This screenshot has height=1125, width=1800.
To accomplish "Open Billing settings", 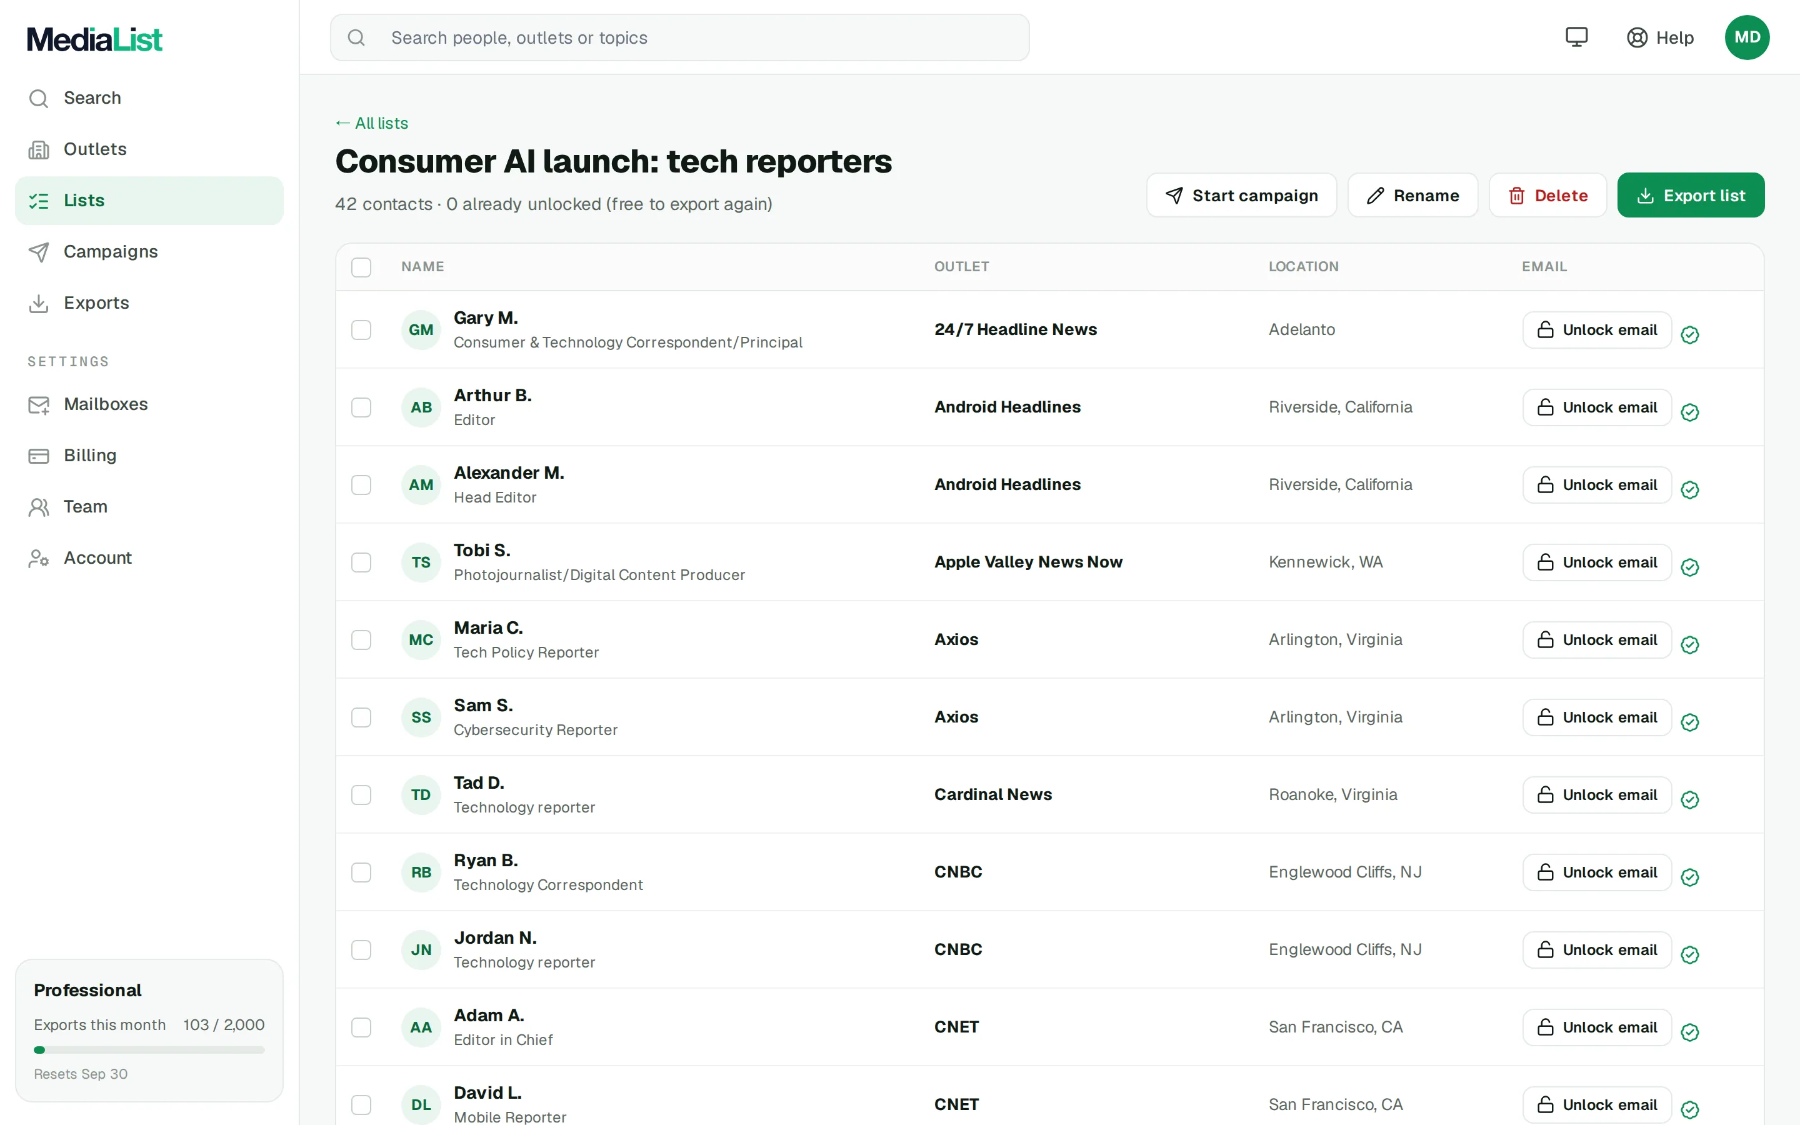I will 149,456.
